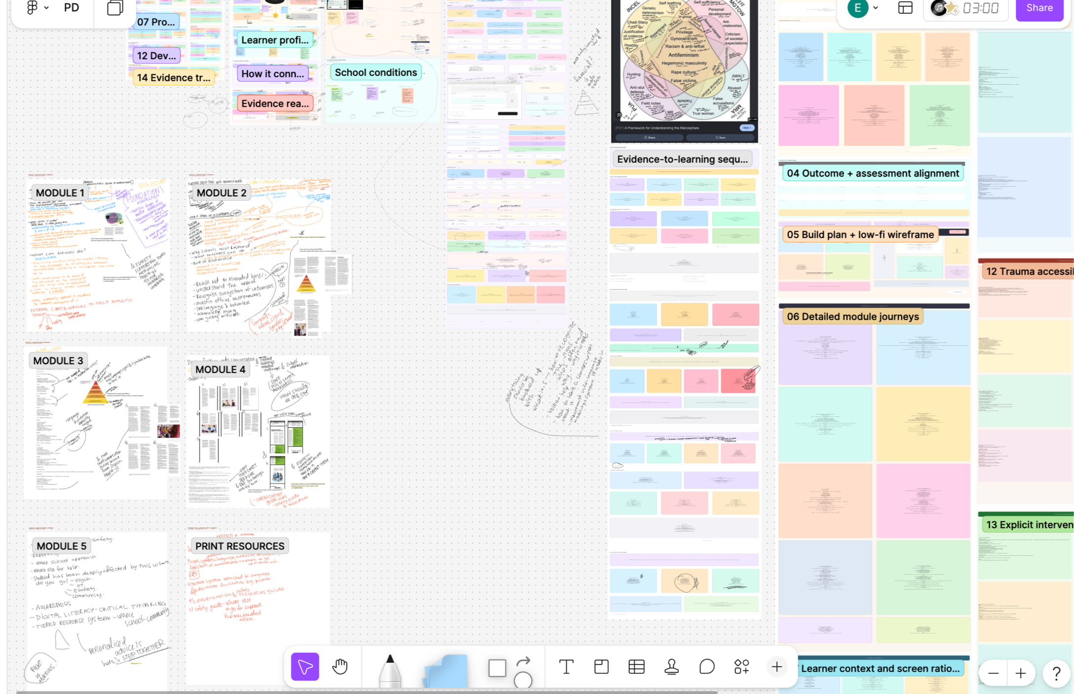Select 'Learner context and screen ratio...' label
The image size is (1074, 694).
click(880, 669)
